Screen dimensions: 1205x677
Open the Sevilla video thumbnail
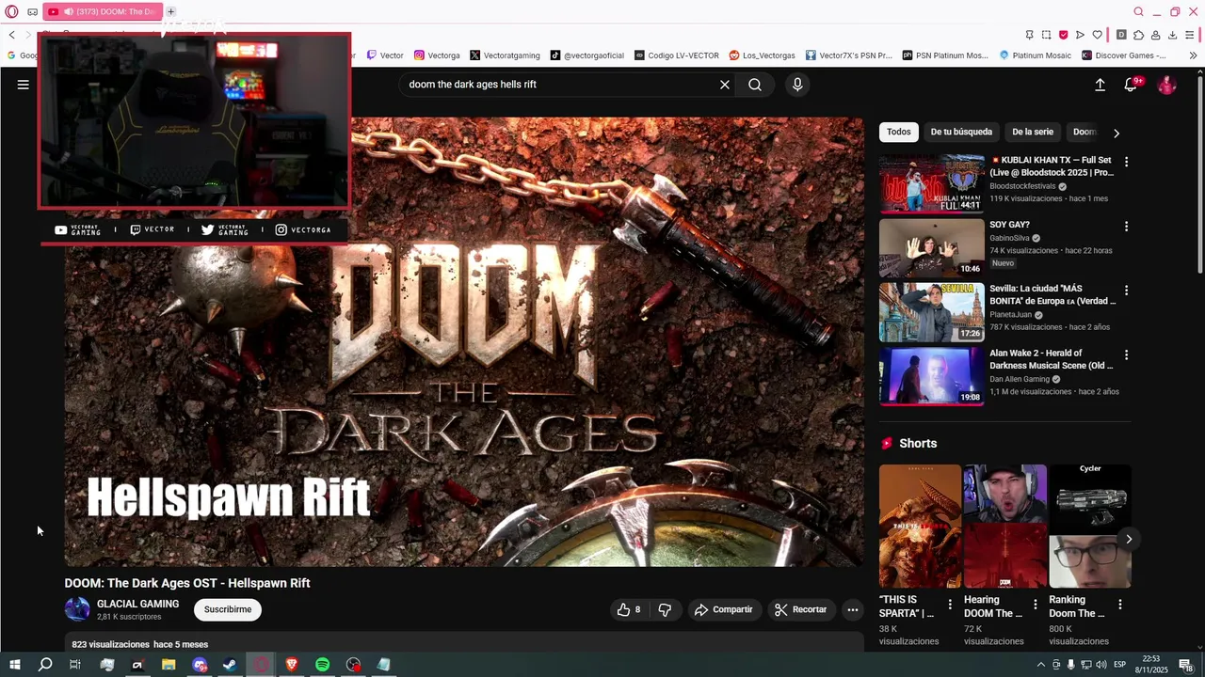pyautogui.click(x=931, y=312)
